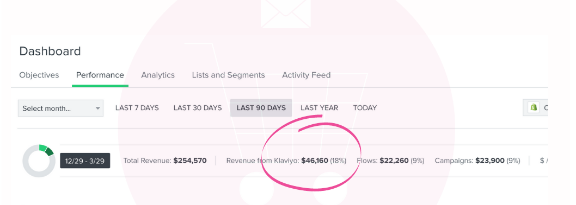This screenshot has height=205, width=576.
Task: Click the Flows $22,260 metric
Action: click(x=390, y=161)
